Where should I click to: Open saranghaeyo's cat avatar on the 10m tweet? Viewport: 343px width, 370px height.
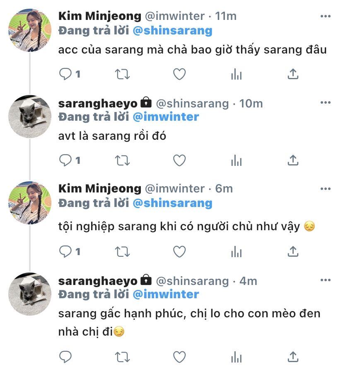[29, 117]
